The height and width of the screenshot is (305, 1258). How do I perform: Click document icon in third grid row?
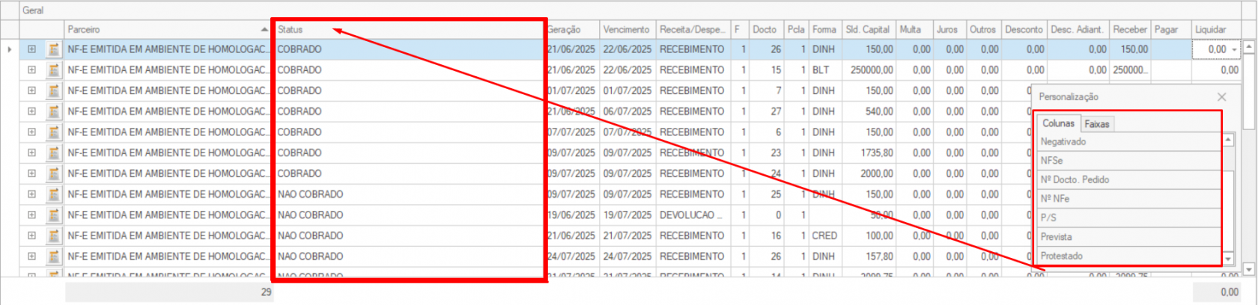click(53, 91)
